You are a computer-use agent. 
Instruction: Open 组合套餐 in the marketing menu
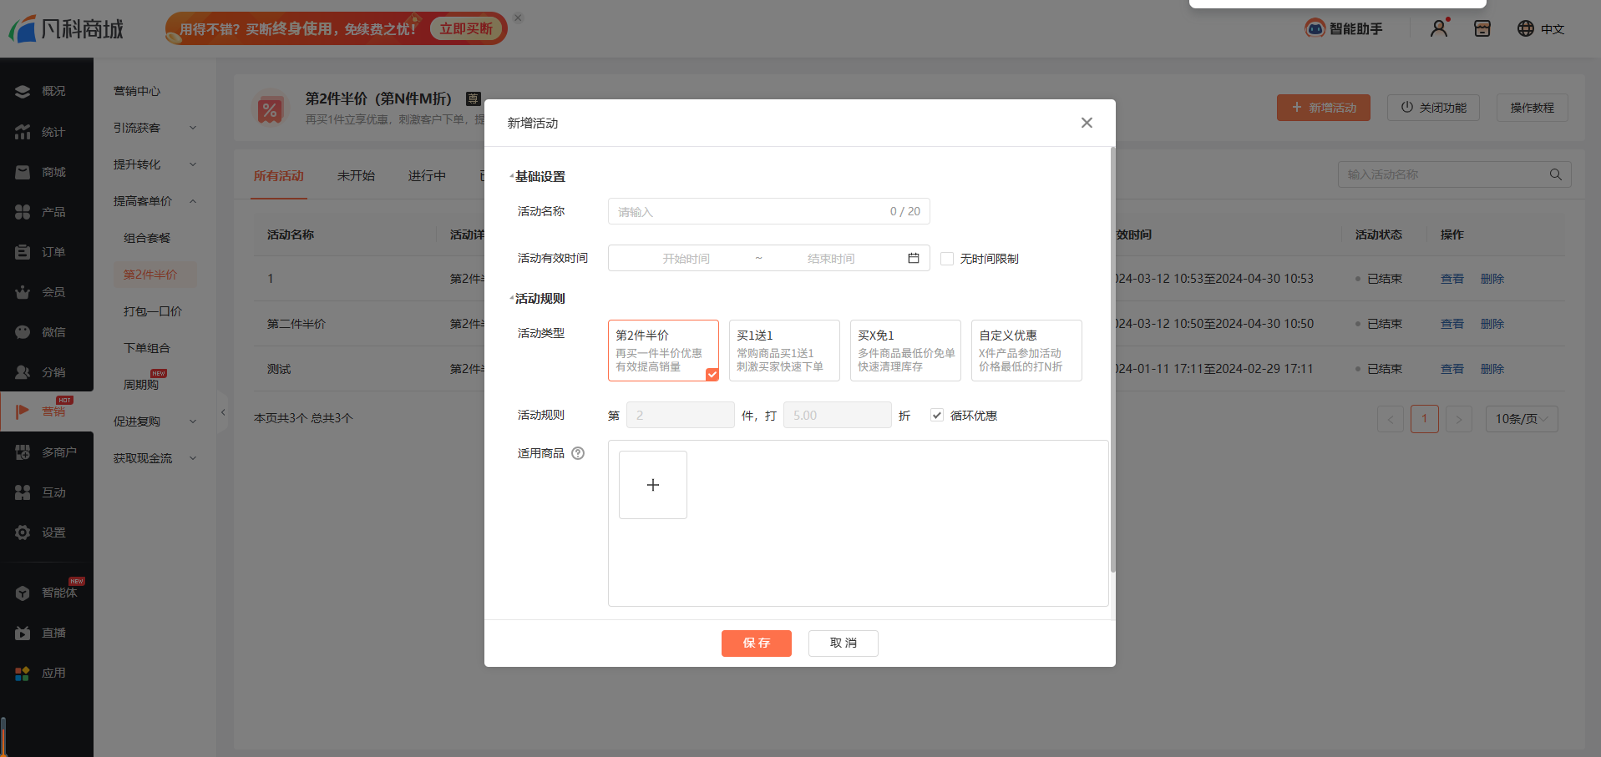[x=147, y=238]
